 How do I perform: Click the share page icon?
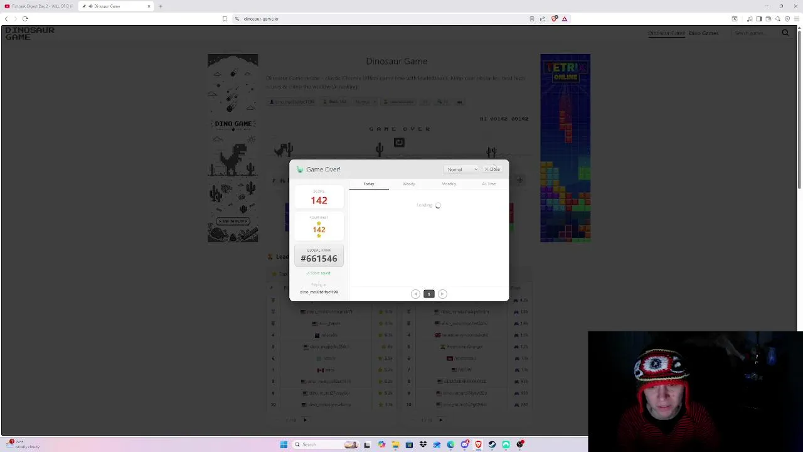(543, 19)
